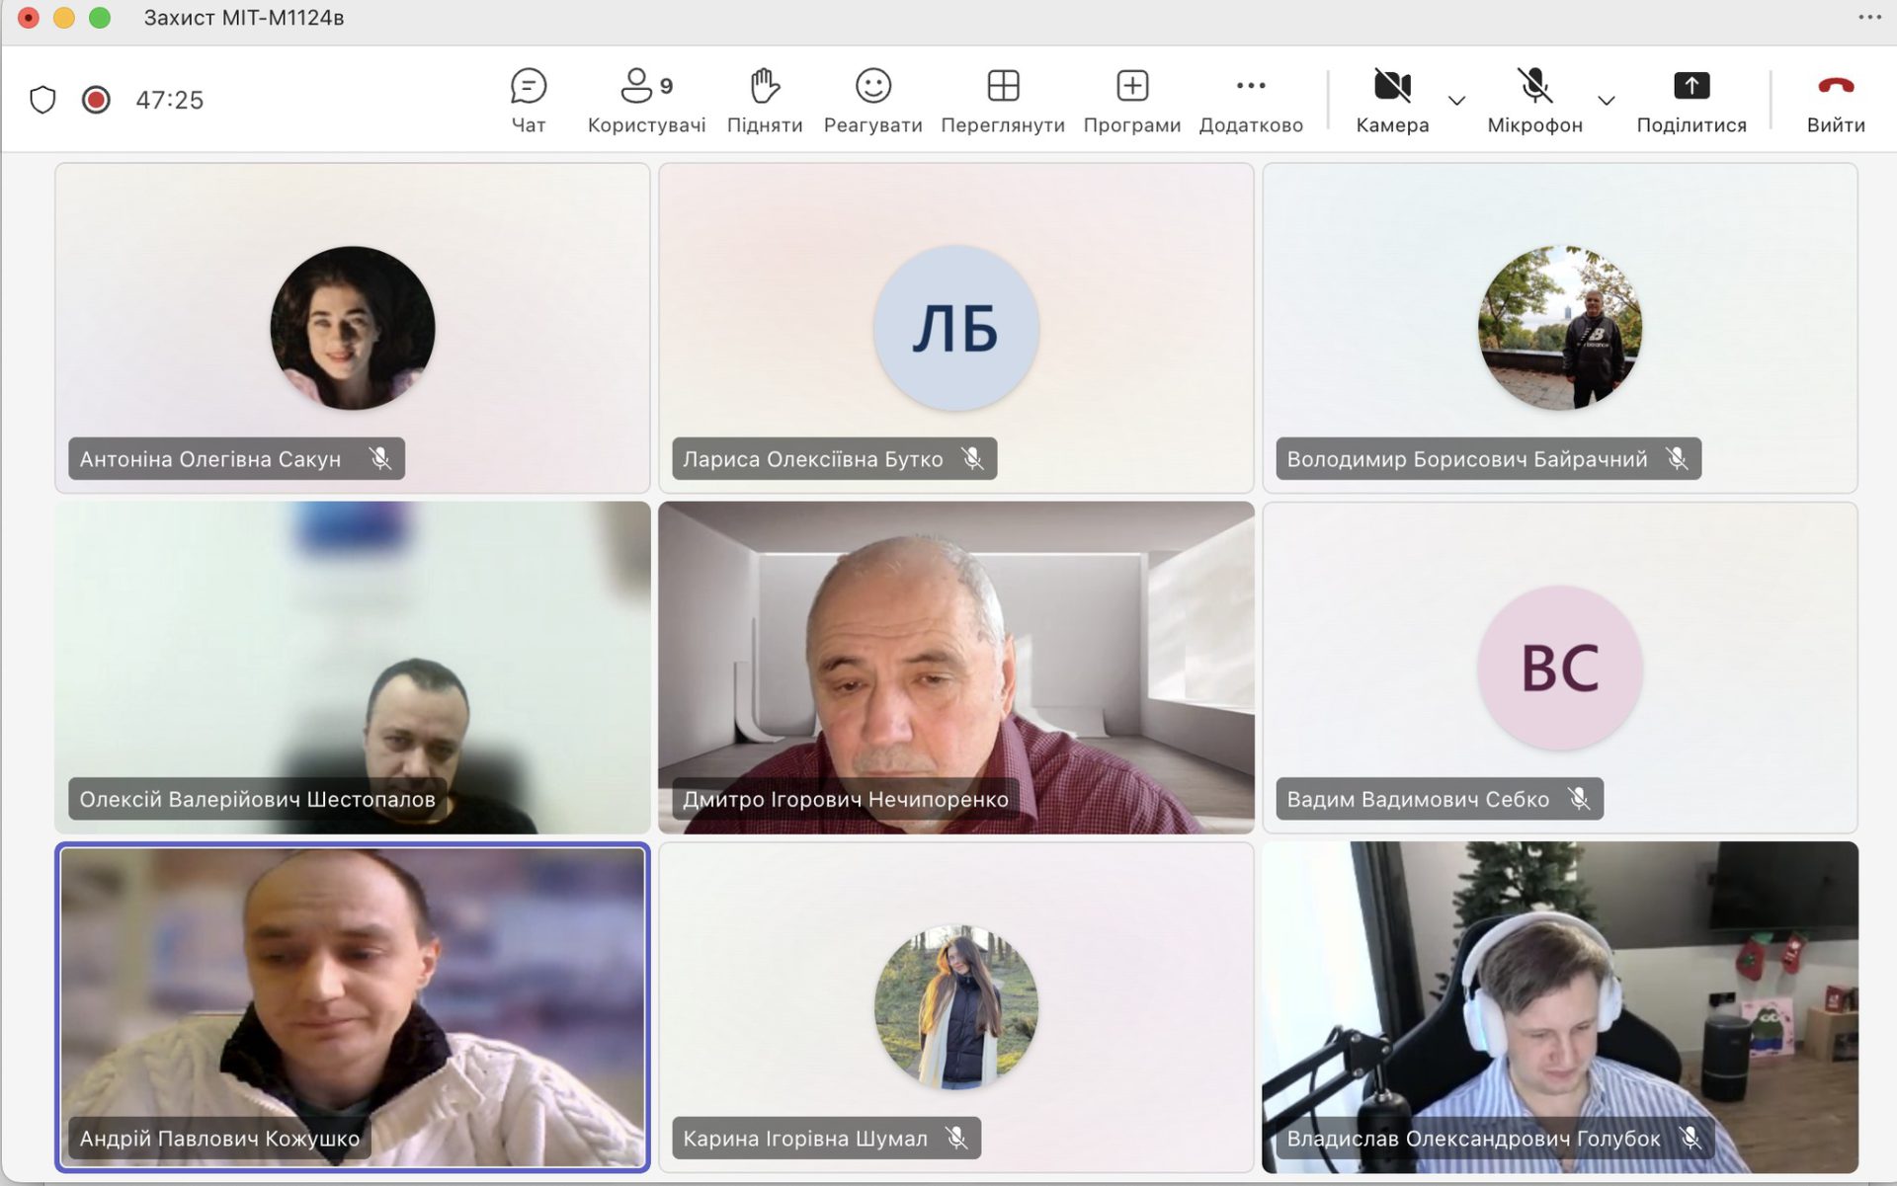Click Антоніна Олегівна Сакун profile avatar
The height and width of the screenshot is (1186, 1897).
pyautogui.click(x=352, y=328)
